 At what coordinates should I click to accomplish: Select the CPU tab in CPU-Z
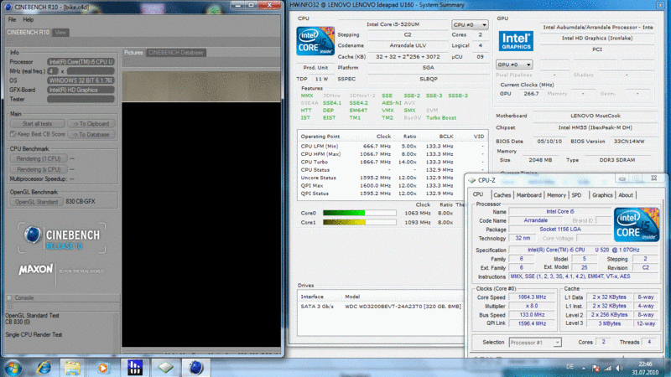pyautogui.click(x=478, y=194)
